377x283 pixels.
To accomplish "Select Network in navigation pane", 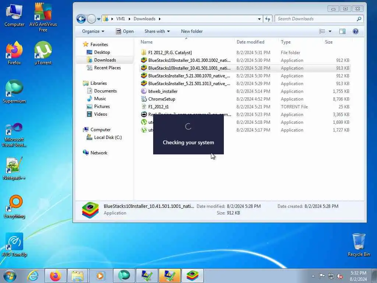I will click(x=99, y=153).
